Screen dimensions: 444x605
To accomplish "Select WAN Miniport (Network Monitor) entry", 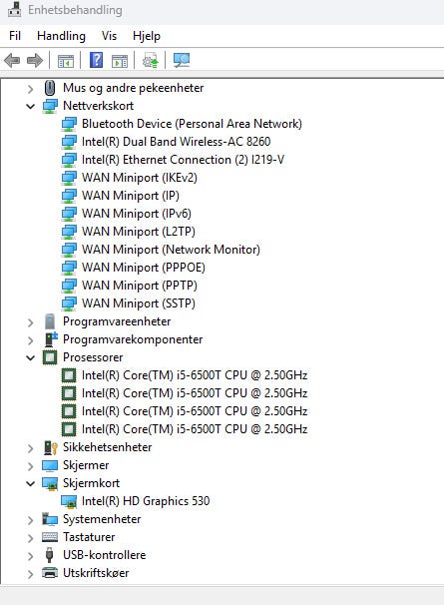I will 171,250.
